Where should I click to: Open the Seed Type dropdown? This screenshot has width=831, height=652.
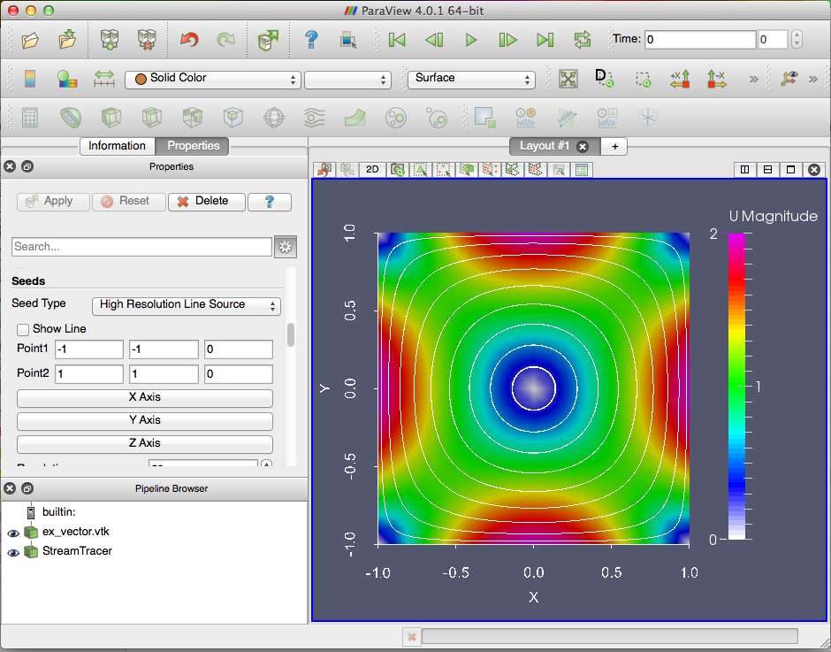point(186,305)
